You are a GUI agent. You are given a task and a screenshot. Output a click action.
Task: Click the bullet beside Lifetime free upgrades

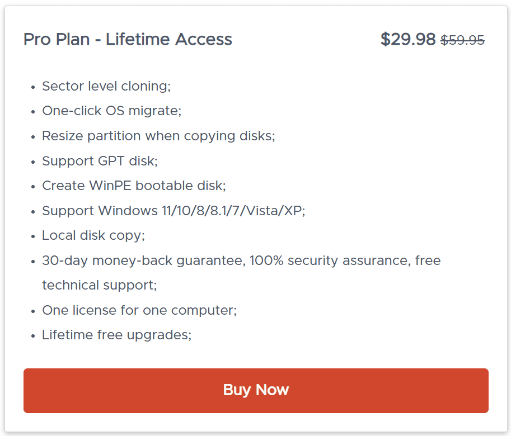(32, 337)
